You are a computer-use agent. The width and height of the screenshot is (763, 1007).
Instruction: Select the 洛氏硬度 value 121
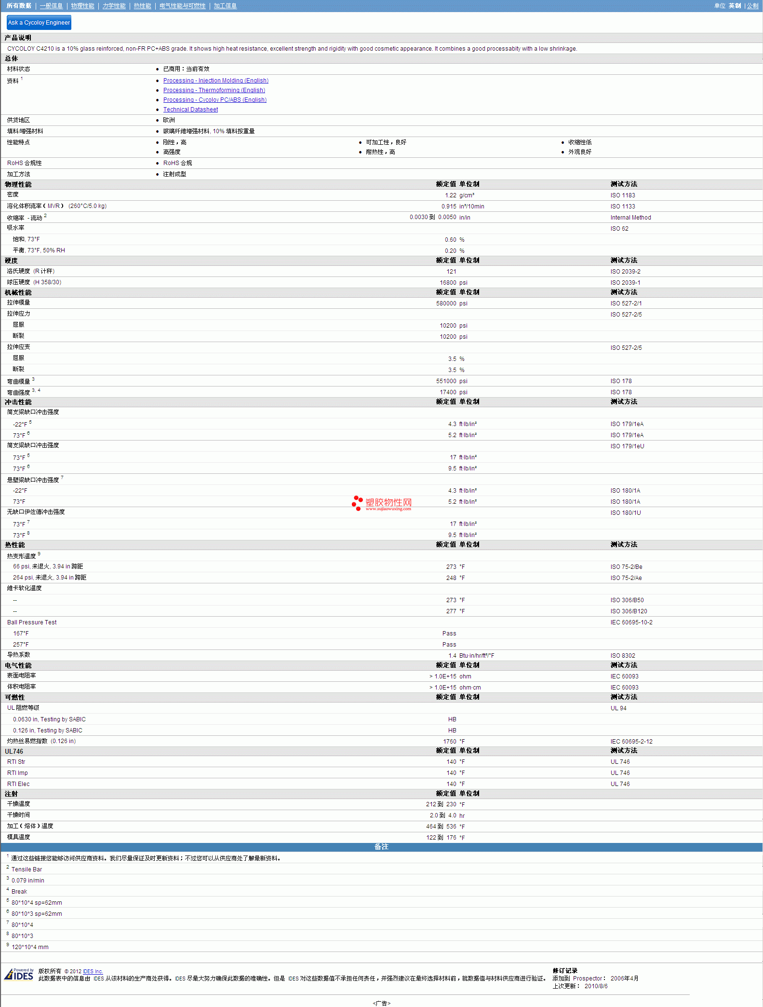(451, 272)
